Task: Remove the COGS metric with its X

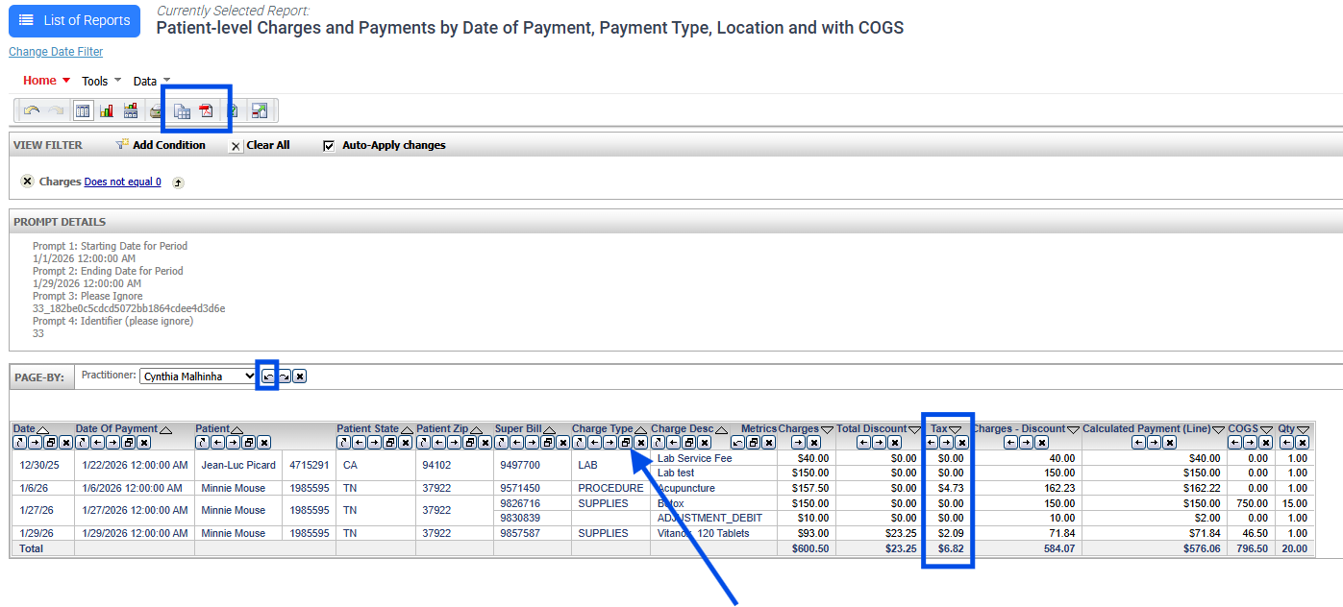Action: pyautogui.click(x=1267, y=443)
